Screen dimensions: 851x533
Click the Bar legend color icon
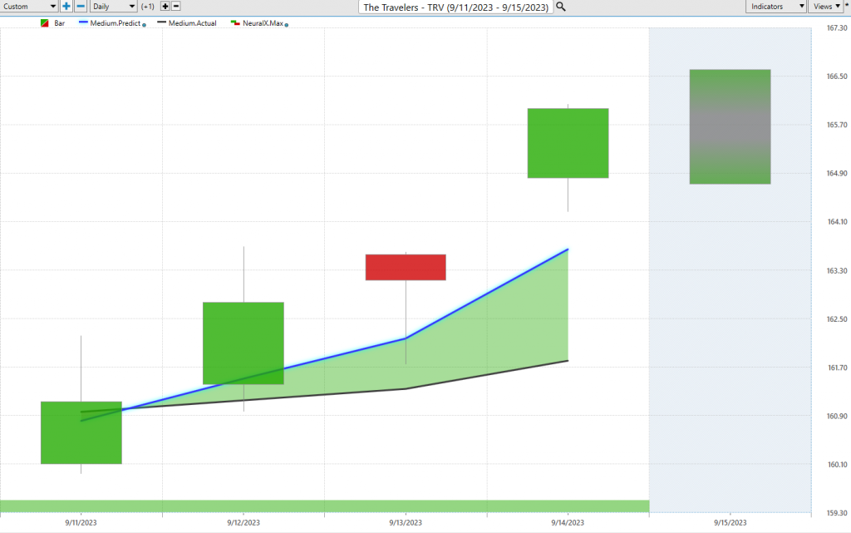[45, 23]
